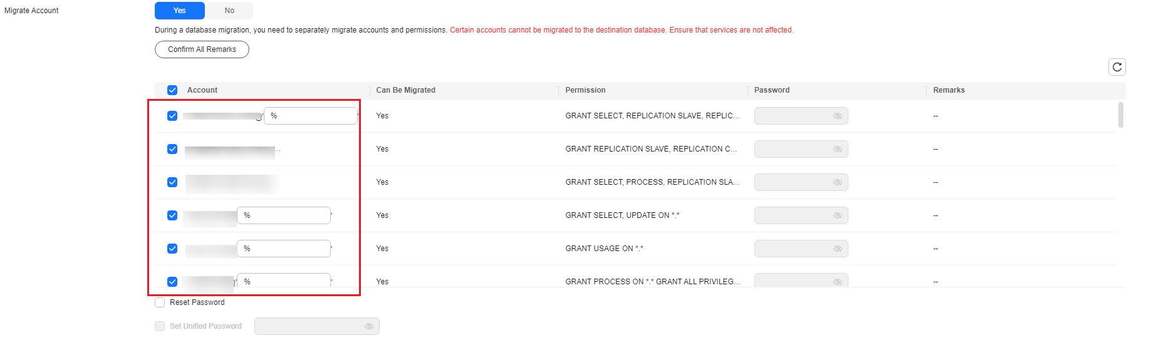Show password for GRANT SELECT, PROCESS row
The image size is (1151, 340).
[837, 182]
